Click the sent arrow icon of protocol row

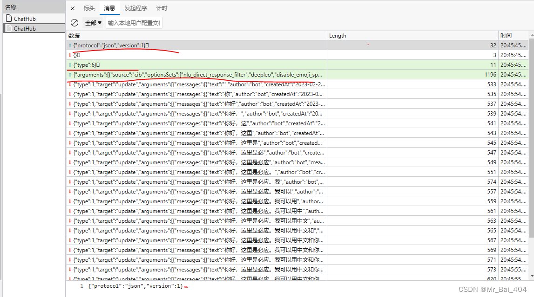click(x=70, y=45)
